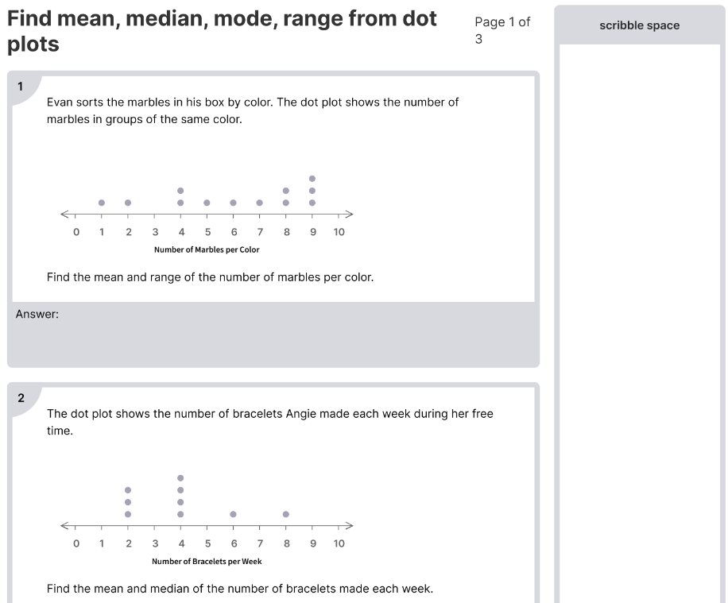728x603 pixels.
Task: Select the dot above 1 in marbles plot
Action: click(x=102, y=203)
